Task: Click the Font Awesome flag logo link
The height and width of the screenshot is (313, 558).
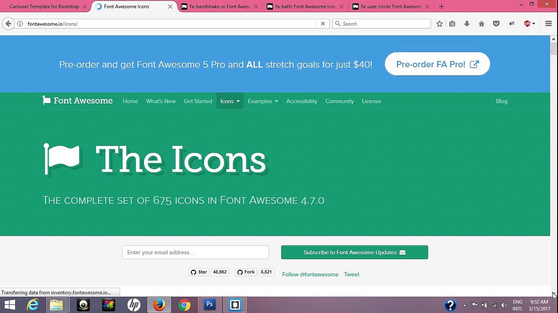Action: click(x=77, y=101)
